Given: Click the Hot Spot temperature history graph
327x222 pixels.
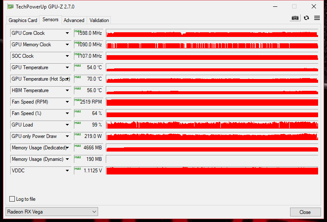Looking at the screenshot, I should point(212,79).
